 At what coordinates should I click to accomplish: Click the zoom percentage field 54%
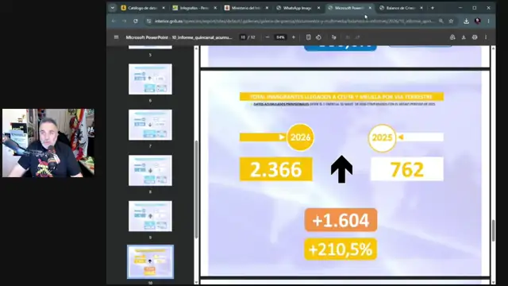click(x=280, y=37)
